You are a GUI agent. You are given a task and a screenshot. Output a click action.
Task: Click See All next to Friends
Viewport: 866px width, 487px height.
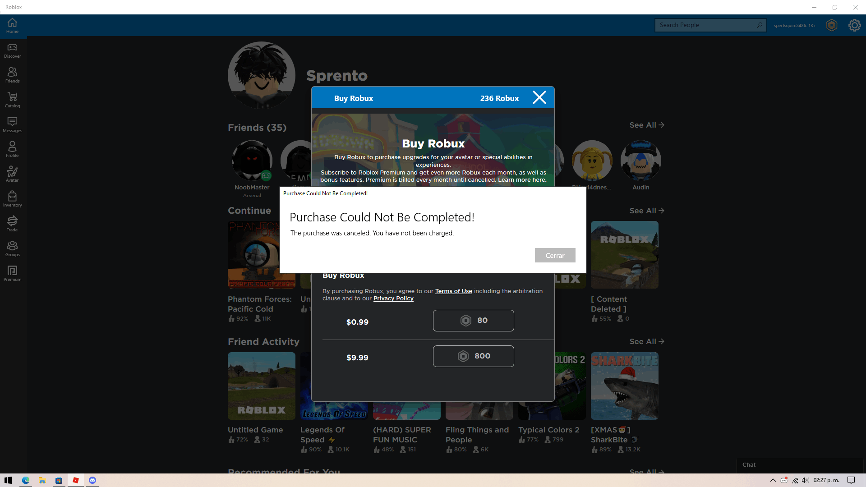[647, 125]
